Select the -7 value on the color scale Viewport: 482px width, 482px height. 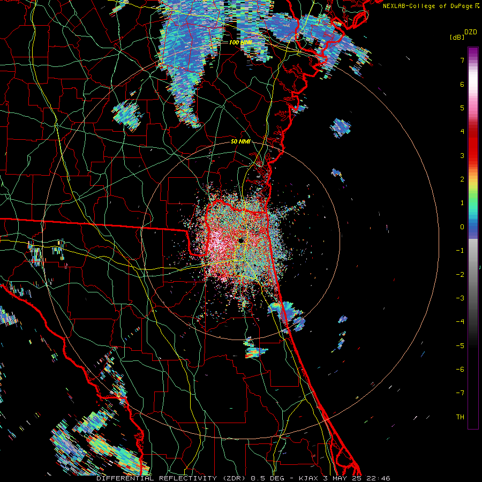coord(460,393)
